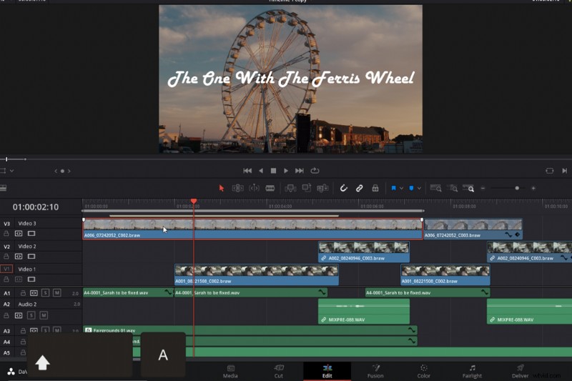Viewport: 572px width, 381px height.
Task: Solo the A1 audio track
Action: (45, 293)
